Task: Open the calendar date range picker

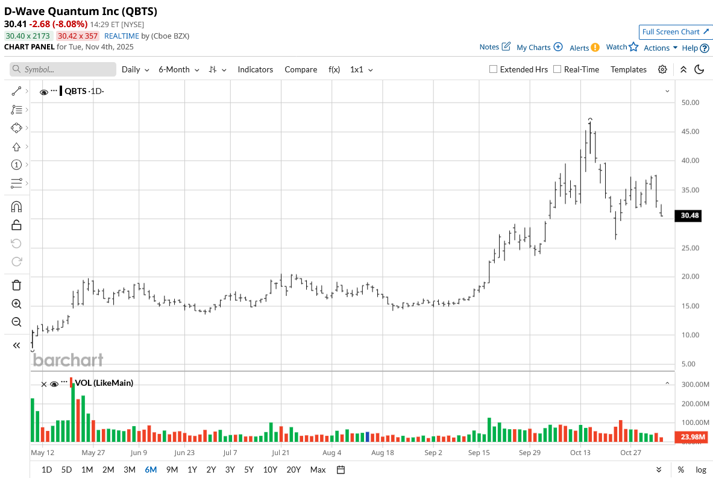Action: pos(341,470)
